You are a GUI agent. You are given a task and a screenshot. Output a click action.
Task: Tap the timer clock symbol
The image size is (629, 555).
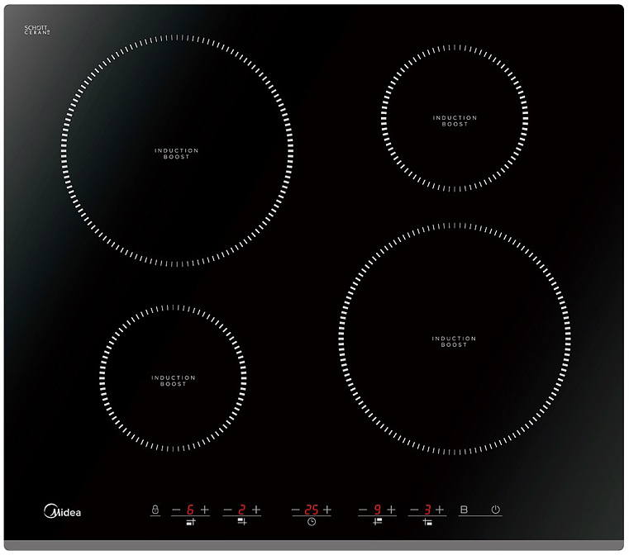(x=312, y=521)
